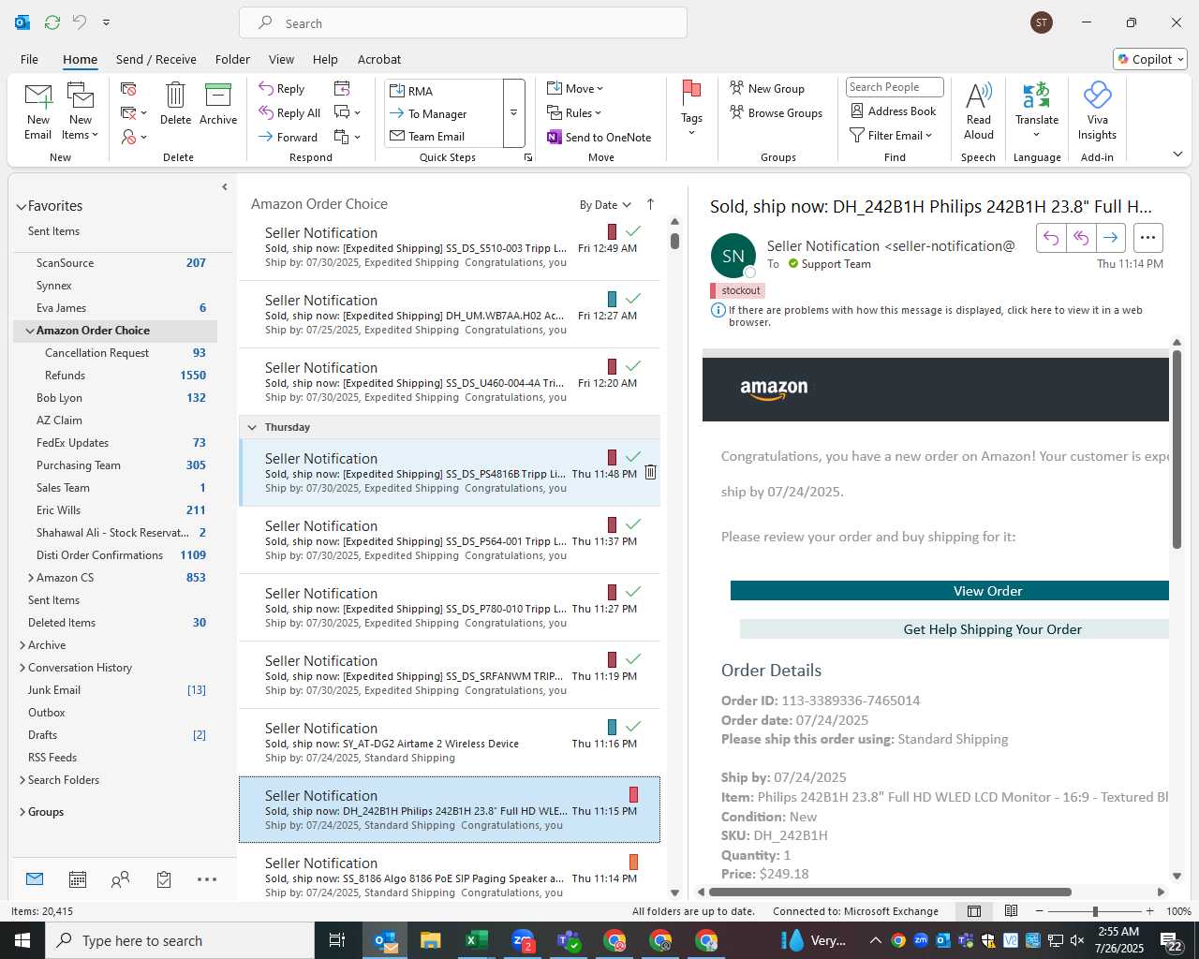Open the By Date sort dropdown
This screenshot has width=1199, height=959.
coord(605,205)
